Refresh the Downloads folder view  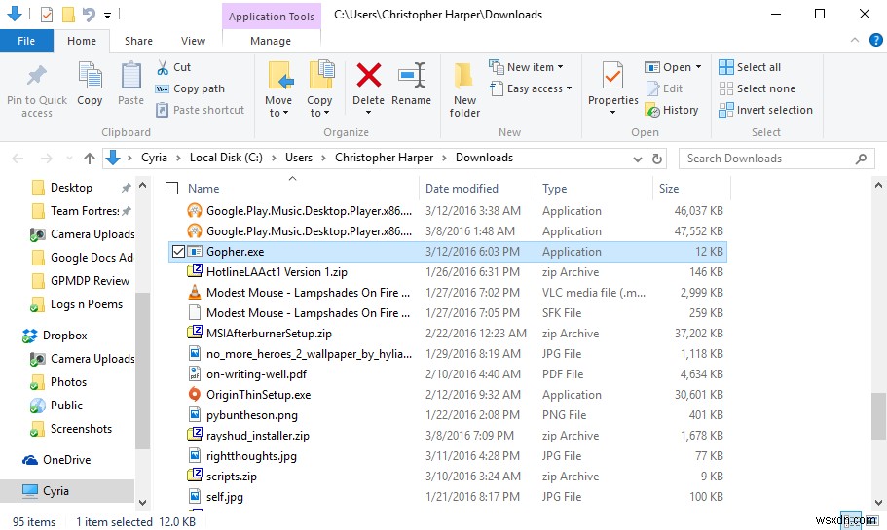pyautogui.click(x=657, y=159)
